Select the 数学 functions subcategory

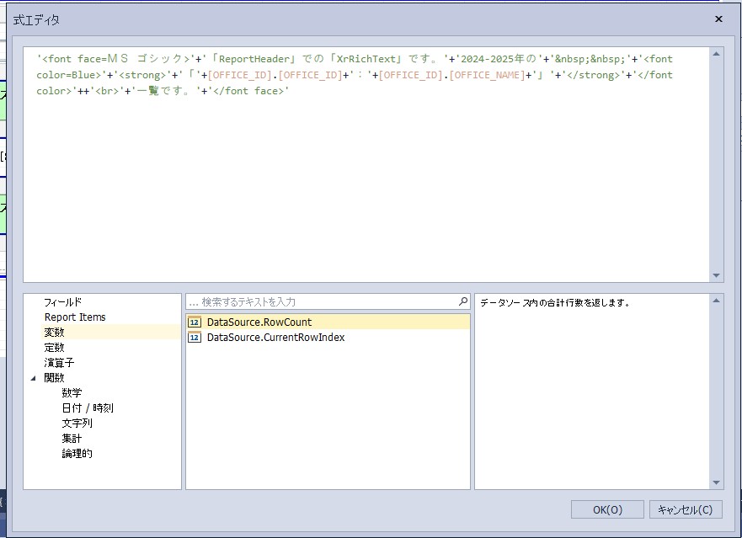[72, 393]
